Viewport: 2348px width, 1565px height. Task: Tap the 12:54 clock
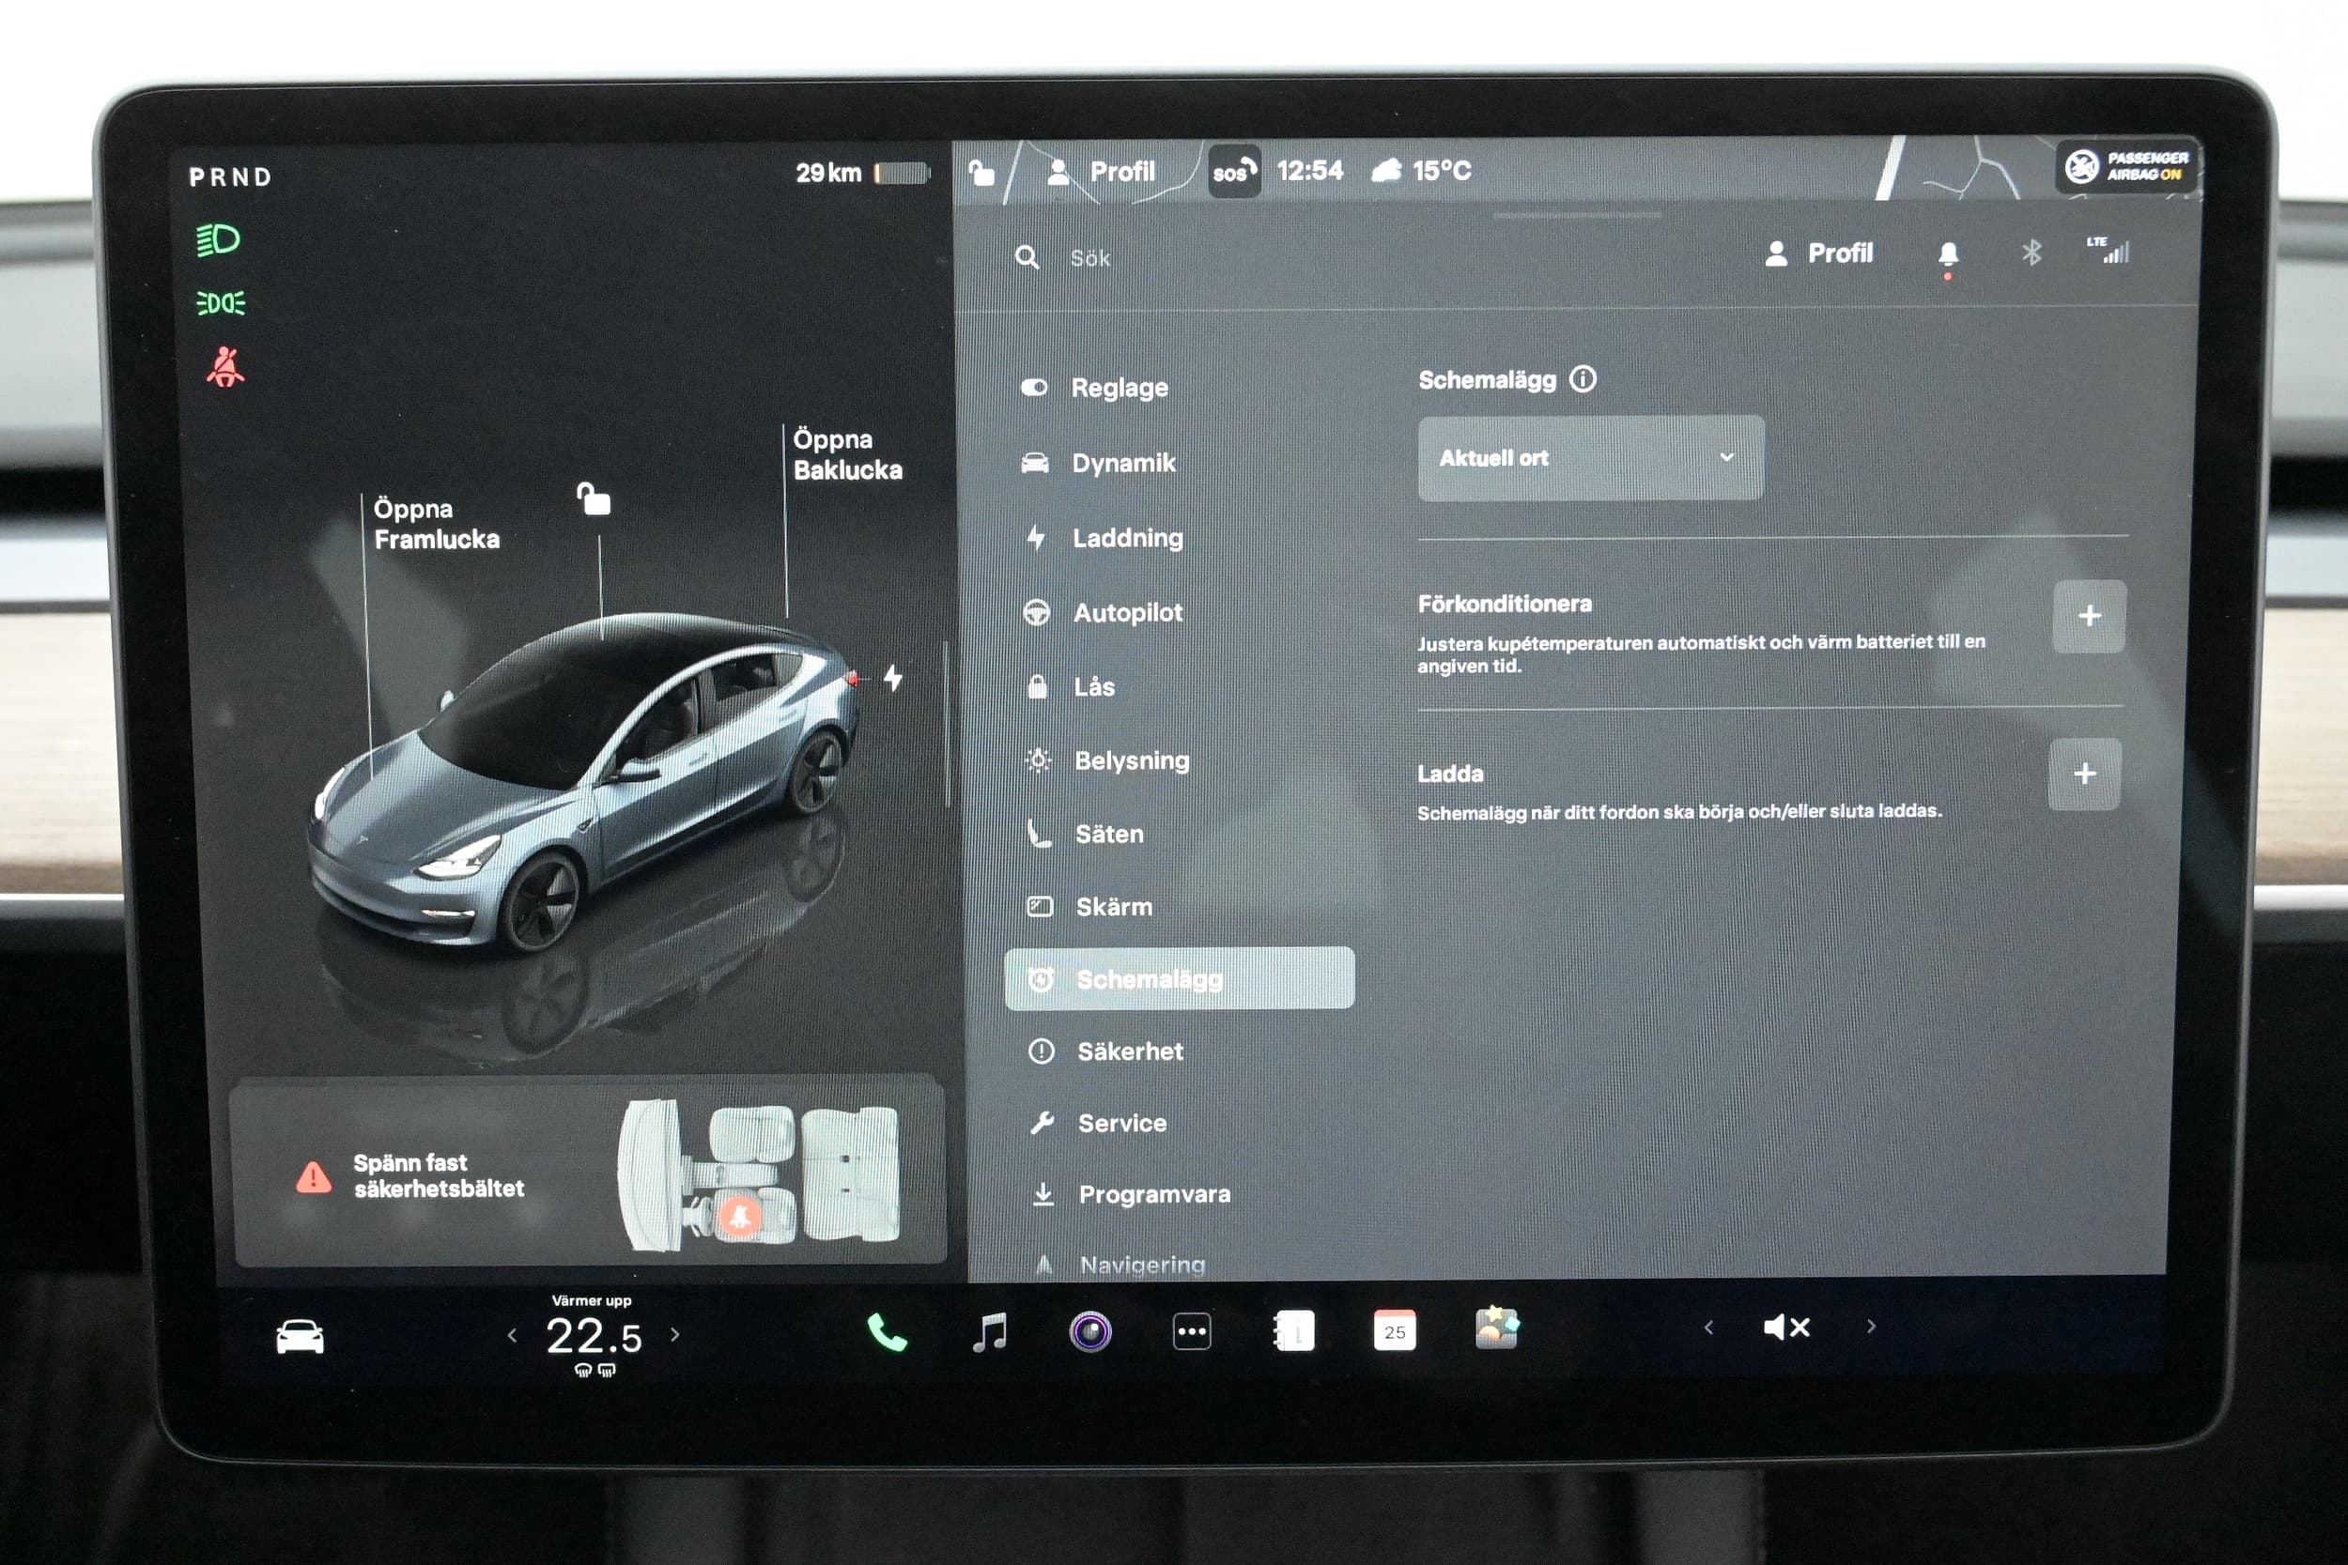click(x=1310, y=171)
